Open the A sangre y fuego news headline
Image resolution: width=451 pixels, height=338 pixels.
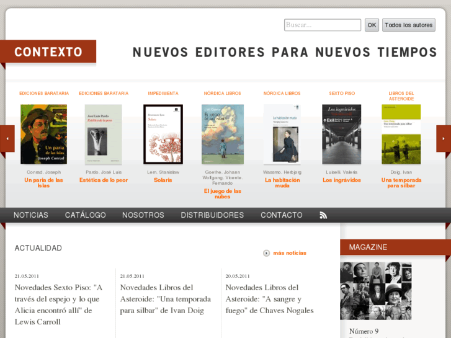pos(269,299)
